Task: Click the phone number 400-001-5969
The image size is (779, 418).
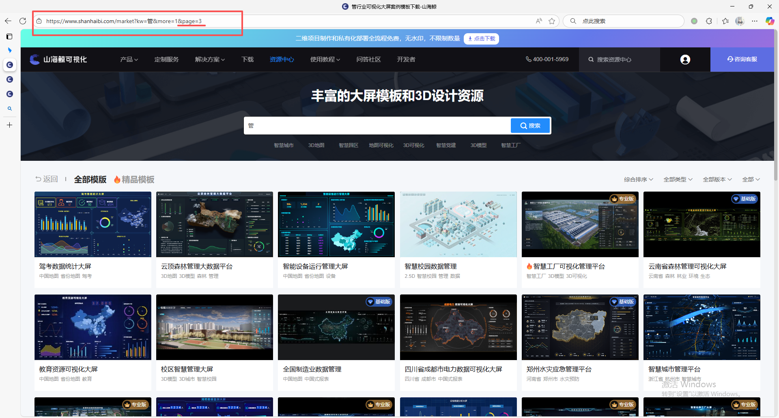Action: (x=547, y=59)
